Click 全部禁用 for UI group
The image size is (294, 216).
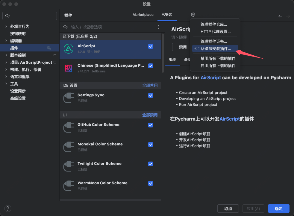coord(150,115)
